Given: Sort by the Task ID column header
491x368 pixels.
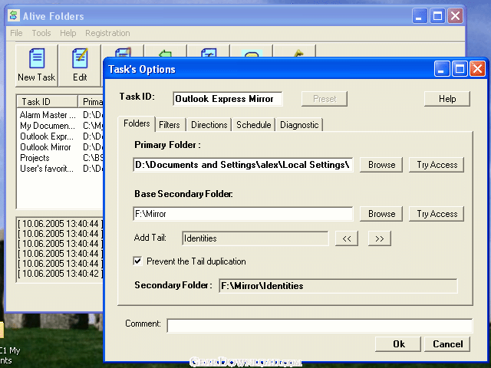Looking at the screenshot, I should click(47, 101).
